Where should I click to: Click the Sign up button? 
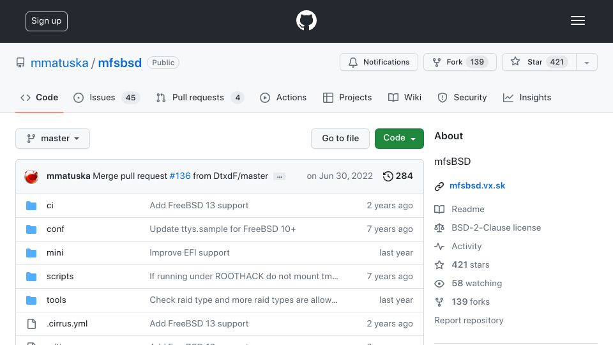[47, 21]
